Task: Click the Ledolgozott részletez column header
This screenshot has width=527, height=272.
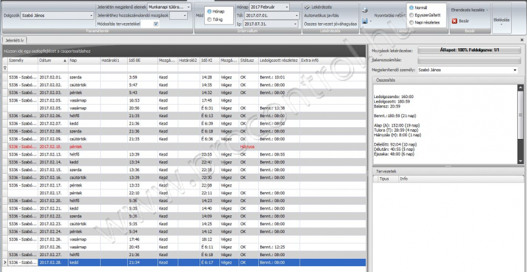Action: [x=279, y=61]
